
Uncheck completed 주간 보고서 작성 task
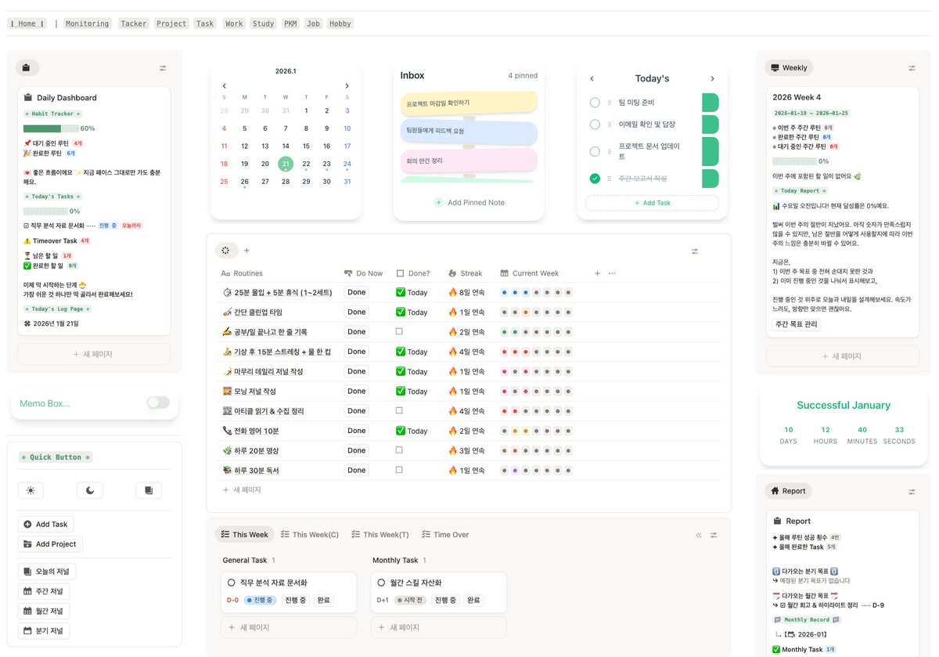point(595,179)
